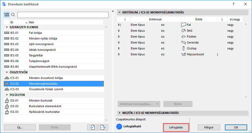Select the Minden nyílás listája scheme
252x133 pixels.
click(54, 38)
